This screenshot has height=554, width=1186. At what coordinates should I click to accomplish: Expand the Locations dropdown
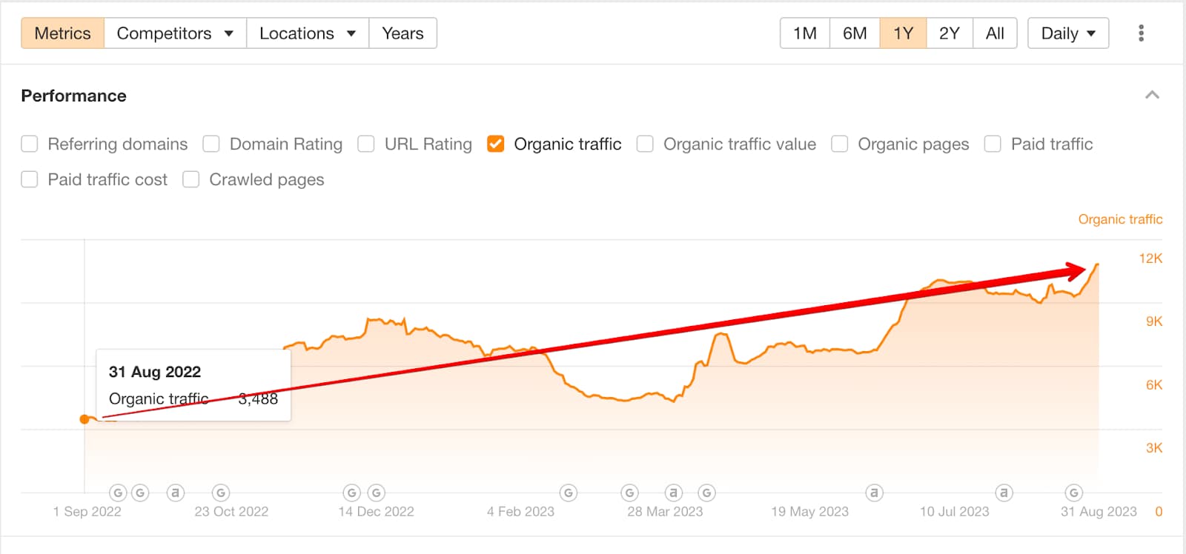[307, 33]
